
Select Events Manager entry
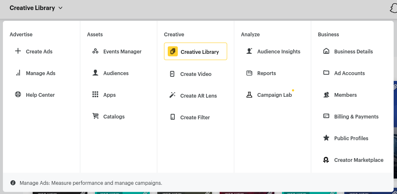[122, 52]
